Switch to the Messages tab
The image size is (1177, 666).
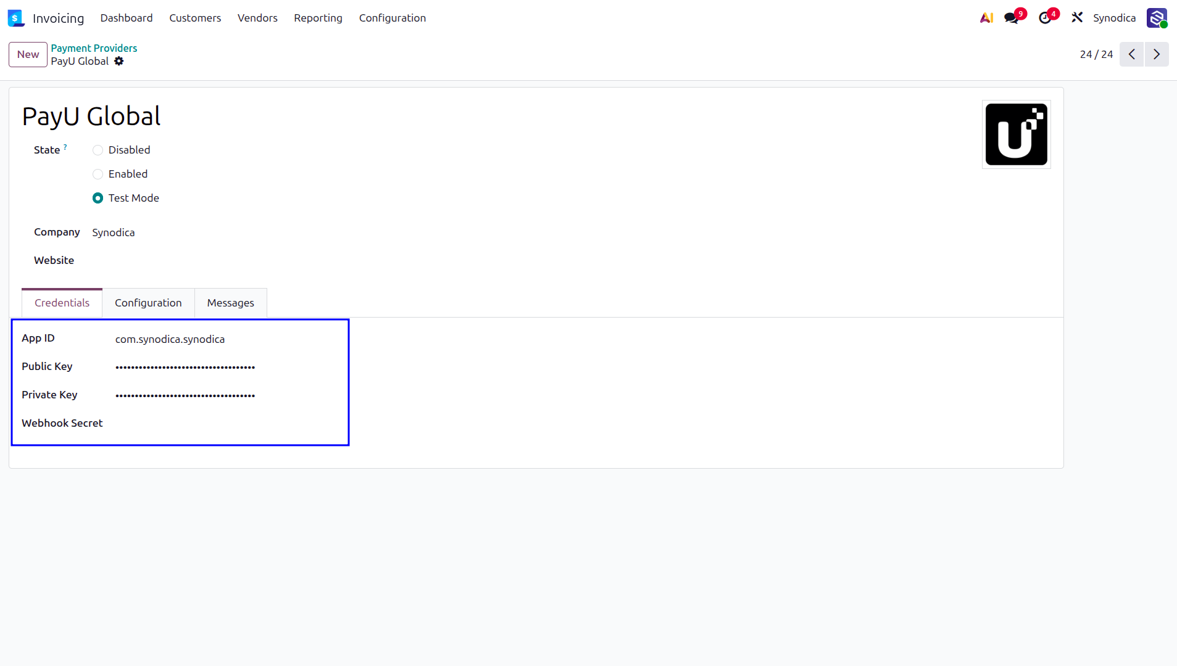pyautogui.click(x=231, y=303)
